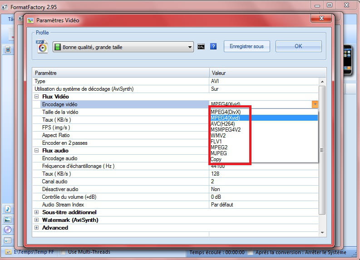Click the Paramètres Vidéo title bar icon

(30, 20)
